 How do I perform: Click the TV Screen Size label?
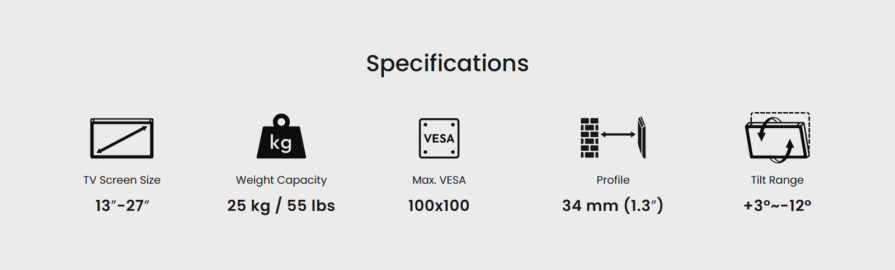tap(122, 180)
